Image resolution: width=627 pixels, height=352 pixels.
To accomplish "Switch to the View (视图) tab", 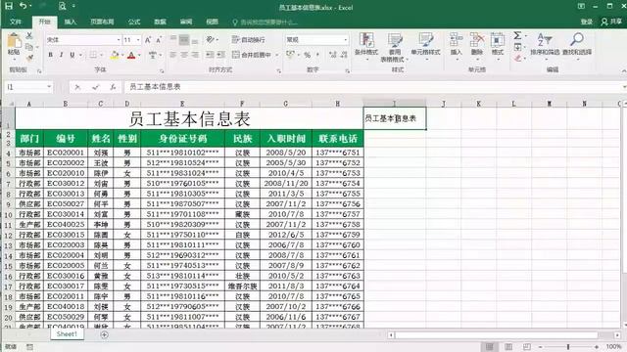I will tap(212, 22).
